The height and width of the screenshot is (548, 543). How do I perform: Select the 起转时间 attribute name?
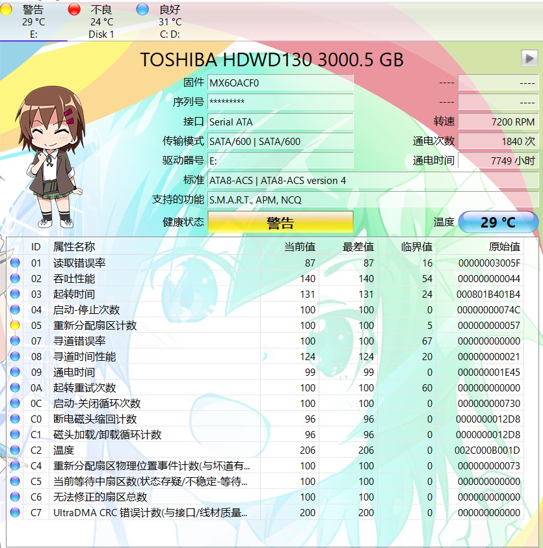click(74, 294)
